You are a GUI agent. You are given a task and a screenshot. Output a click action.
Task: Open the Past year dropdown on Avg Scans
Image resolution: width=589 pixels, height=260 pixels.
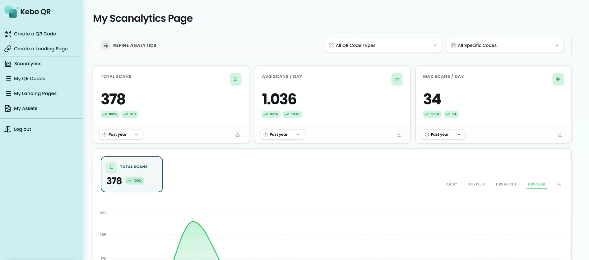[x=282, y=135]
